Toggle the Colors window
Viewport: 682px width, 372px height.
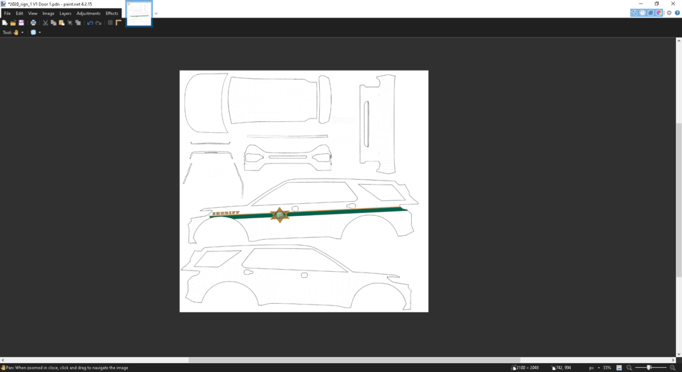tap(659, 13)
